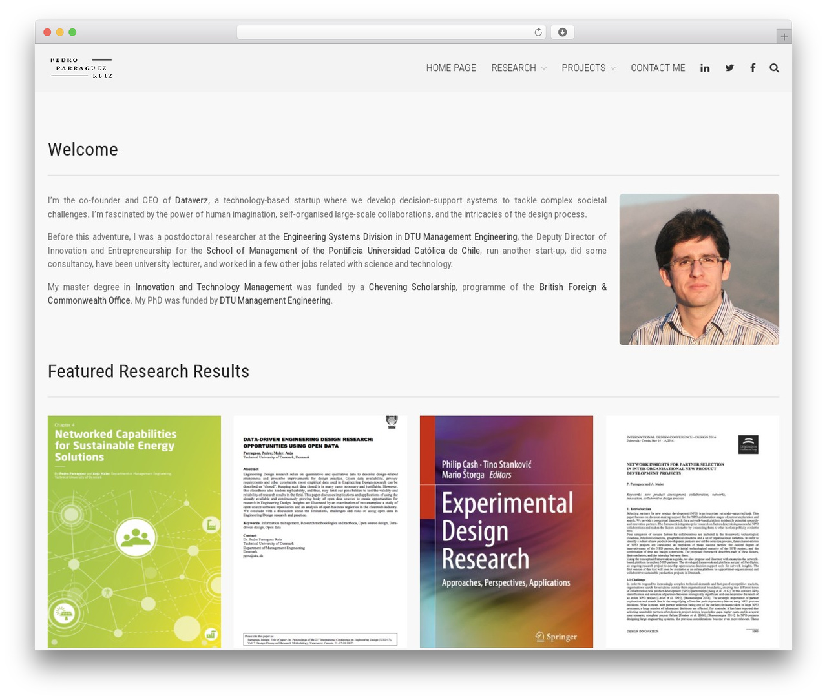
Task: Select Contact Me in the navigation
Action: [x=658, y=68]
